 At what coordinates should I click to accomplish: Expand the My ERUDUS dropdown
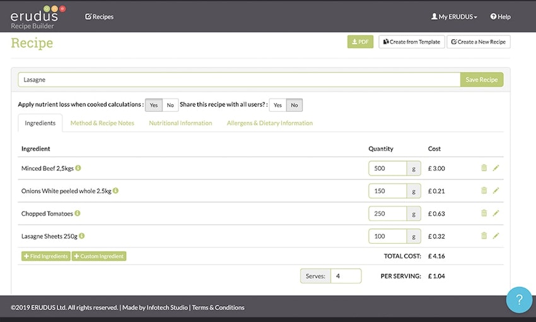[454, 16]
